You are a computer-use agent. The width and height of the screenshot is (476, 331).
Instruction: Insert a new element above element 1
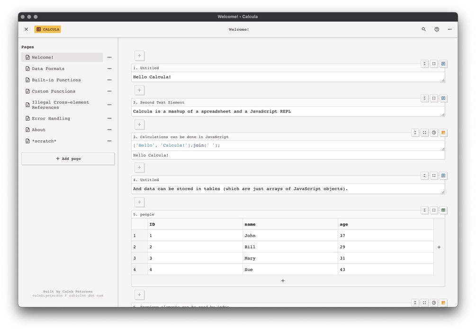point(139,56)
